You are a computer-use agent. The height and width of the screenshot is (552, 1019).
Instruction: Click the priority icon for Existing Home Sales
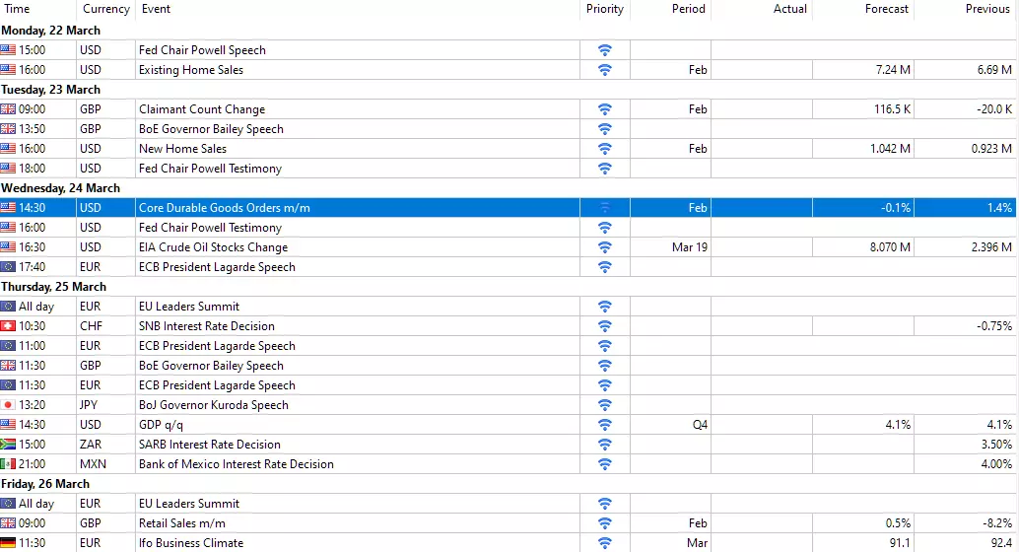click(x=604, y=70)
